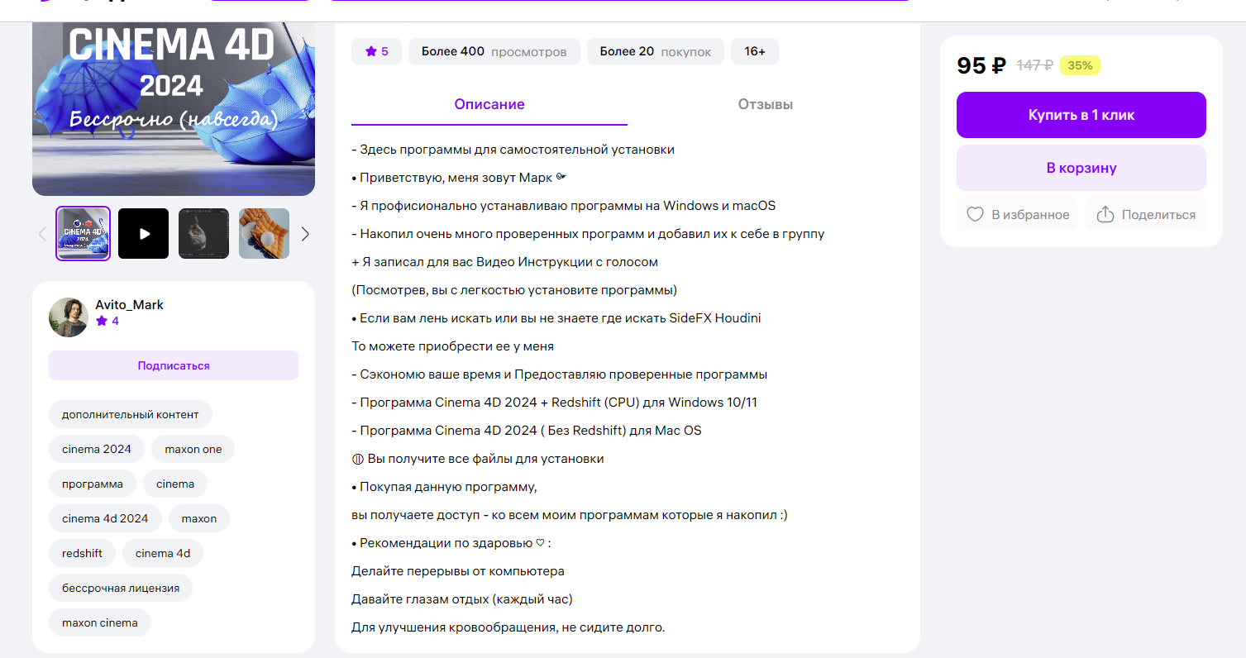Click the Рекомендации по здоровью line
This screenshot has width=1246, height=658.
click(451, 543)
